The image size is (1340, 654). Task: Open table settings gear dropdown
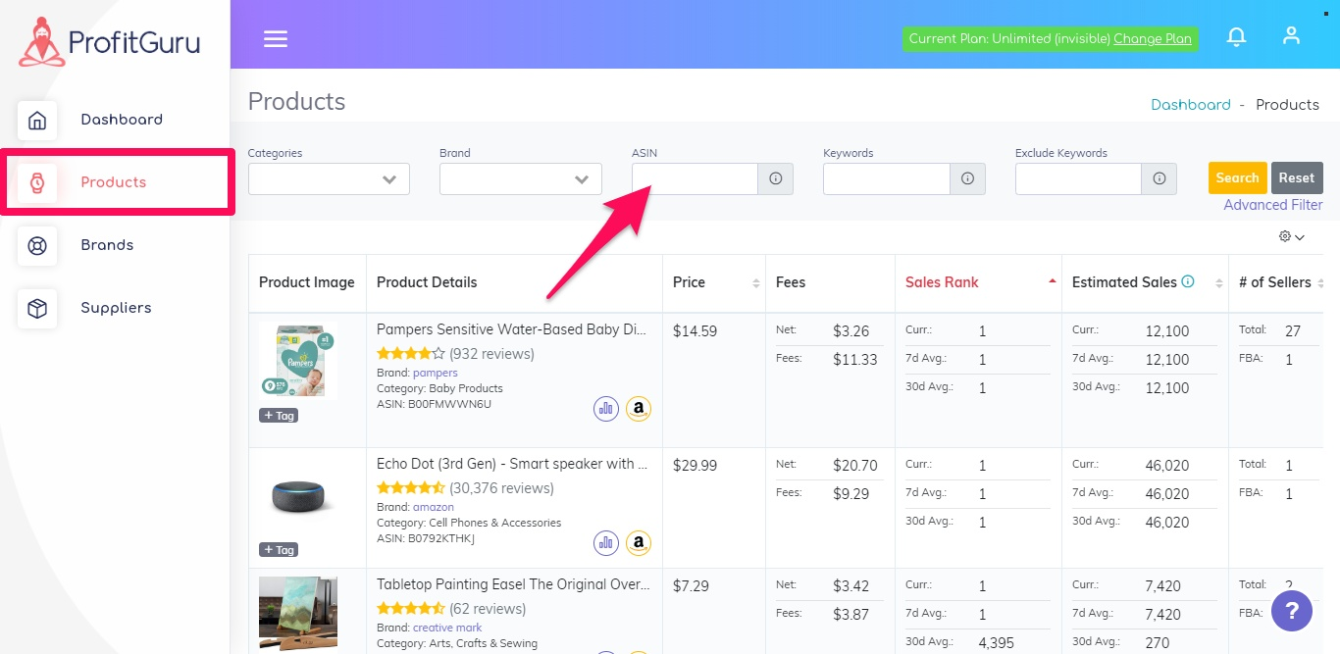1292,236
